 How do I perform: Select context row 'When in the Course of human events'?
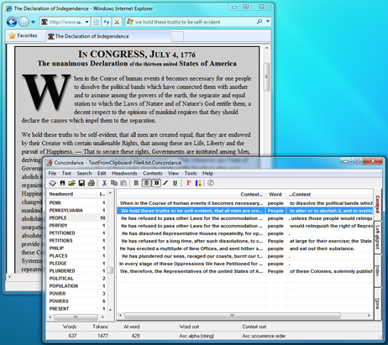245,203
